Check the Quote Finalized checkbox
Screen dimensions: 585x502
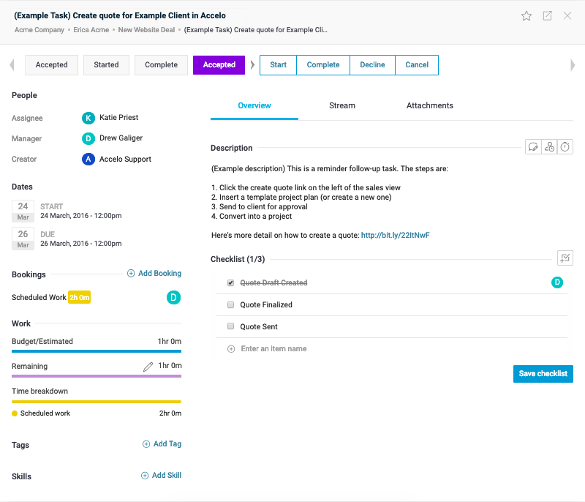[231, 305]
